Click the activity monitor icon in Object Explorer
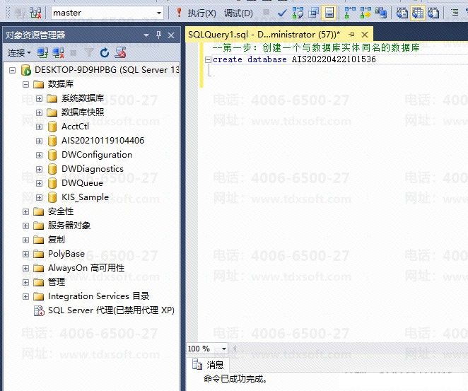 tap(120, 52)
